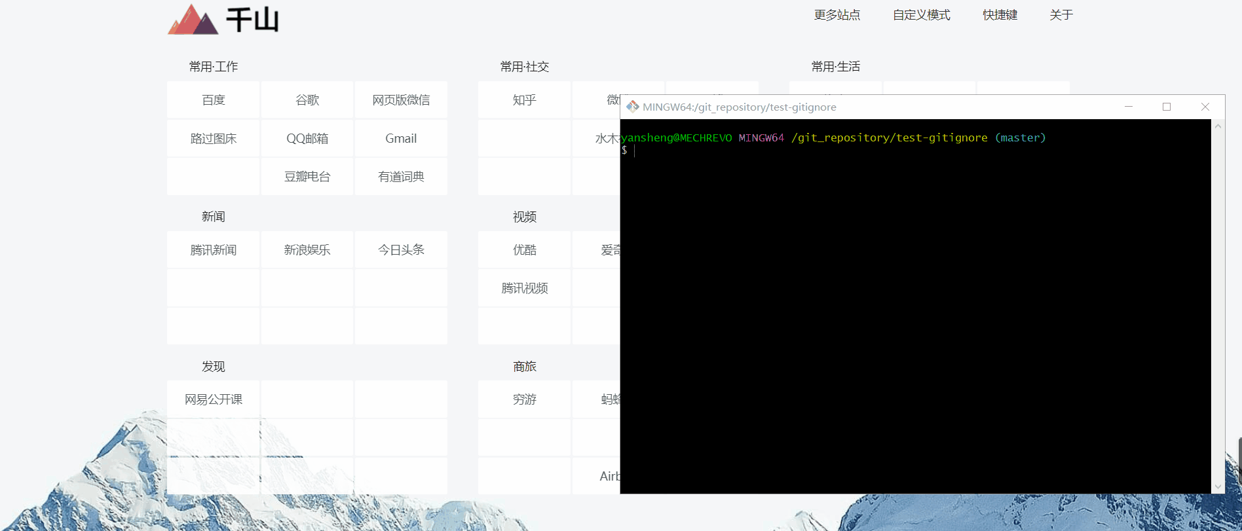Image resolution: width=1242 pixels, height=531 pixels.
Task: Click the (master) branch text in terminal
Action: pos(1021,137)
